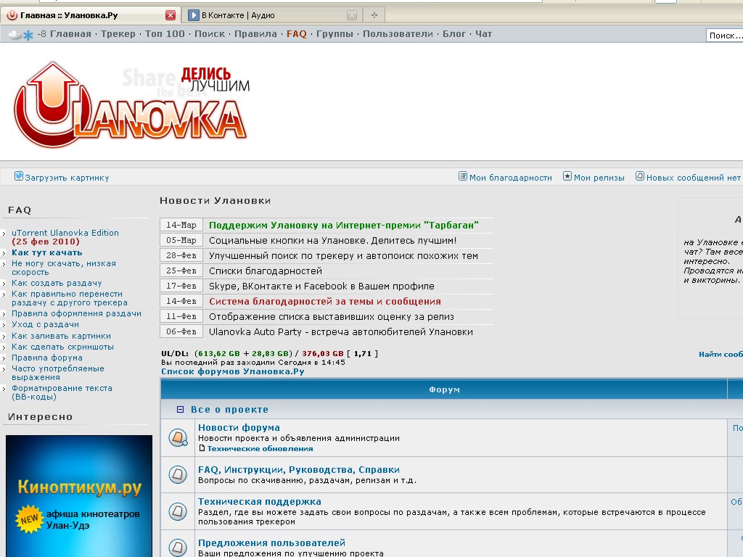Click the Мои благодарности list icon
Screen dimensions: 743x557
coord(463,176)
